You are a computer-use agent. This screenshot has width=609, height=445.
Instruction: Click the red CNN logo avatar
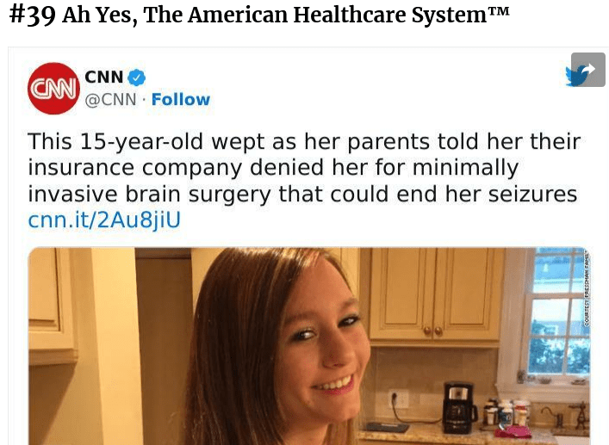point(53,89)
